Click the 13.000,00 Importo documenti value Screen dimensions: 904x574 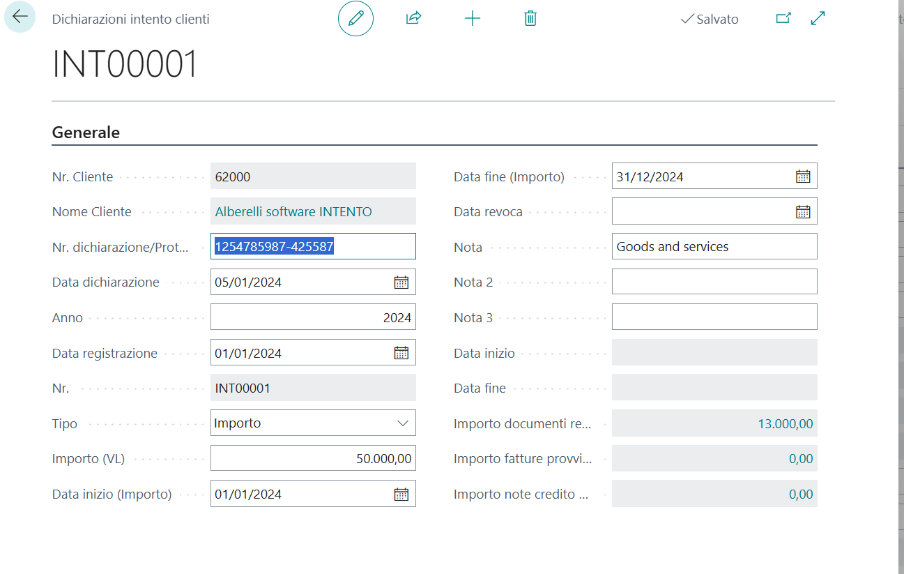[x=785, y=423]
